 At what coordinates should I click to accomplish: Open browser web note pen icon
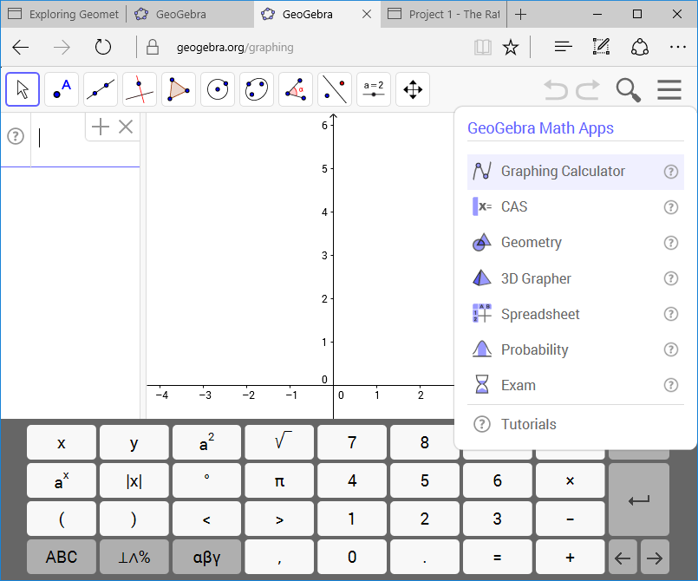click(x=601, y=47)
